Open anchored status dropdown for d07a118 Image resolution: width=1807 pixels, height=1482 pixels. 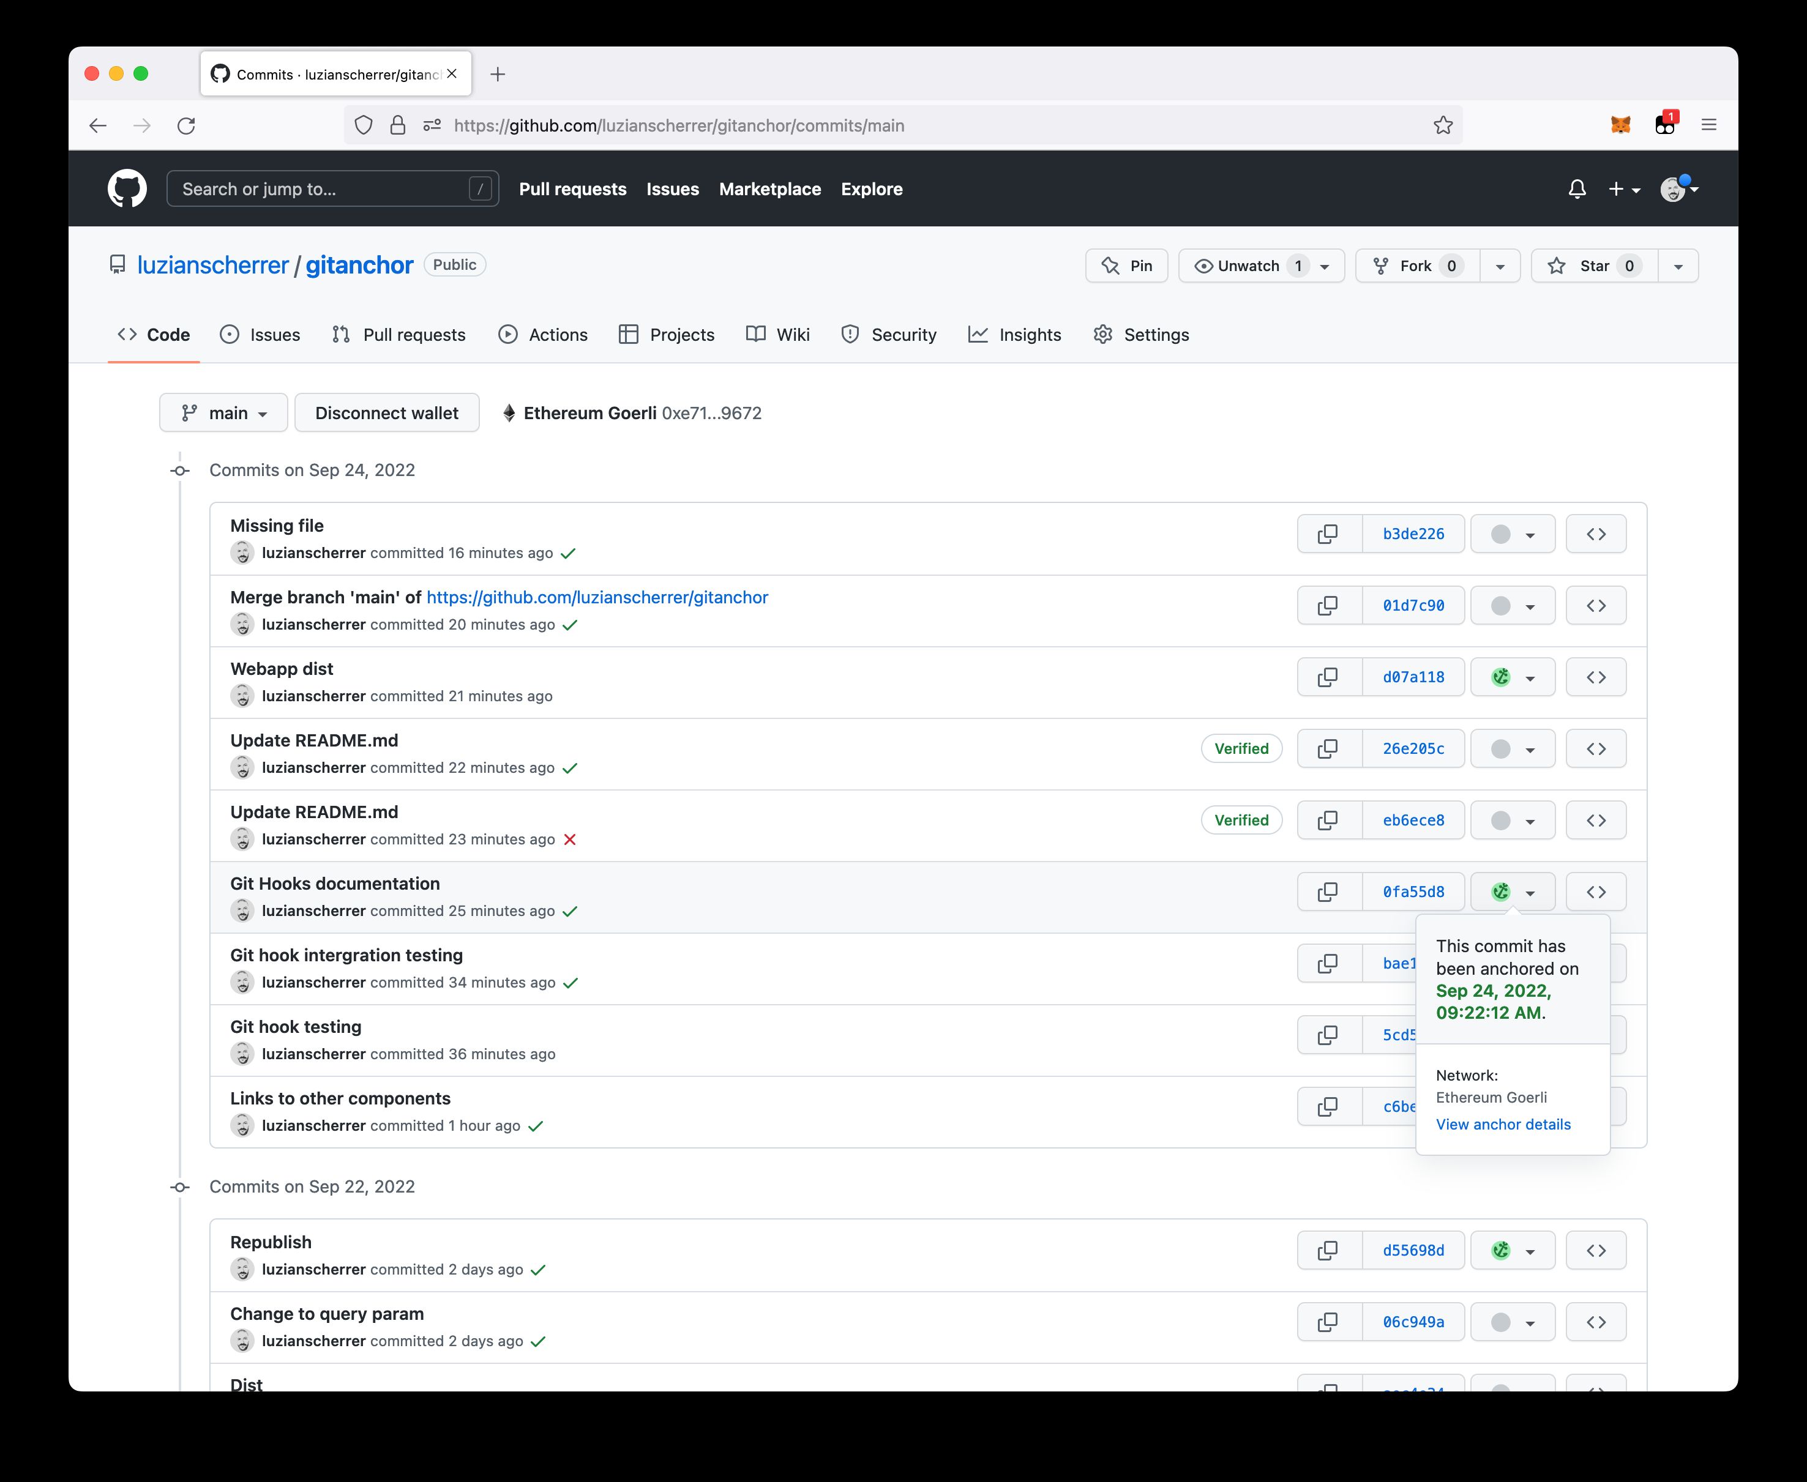coord(1513,677)
